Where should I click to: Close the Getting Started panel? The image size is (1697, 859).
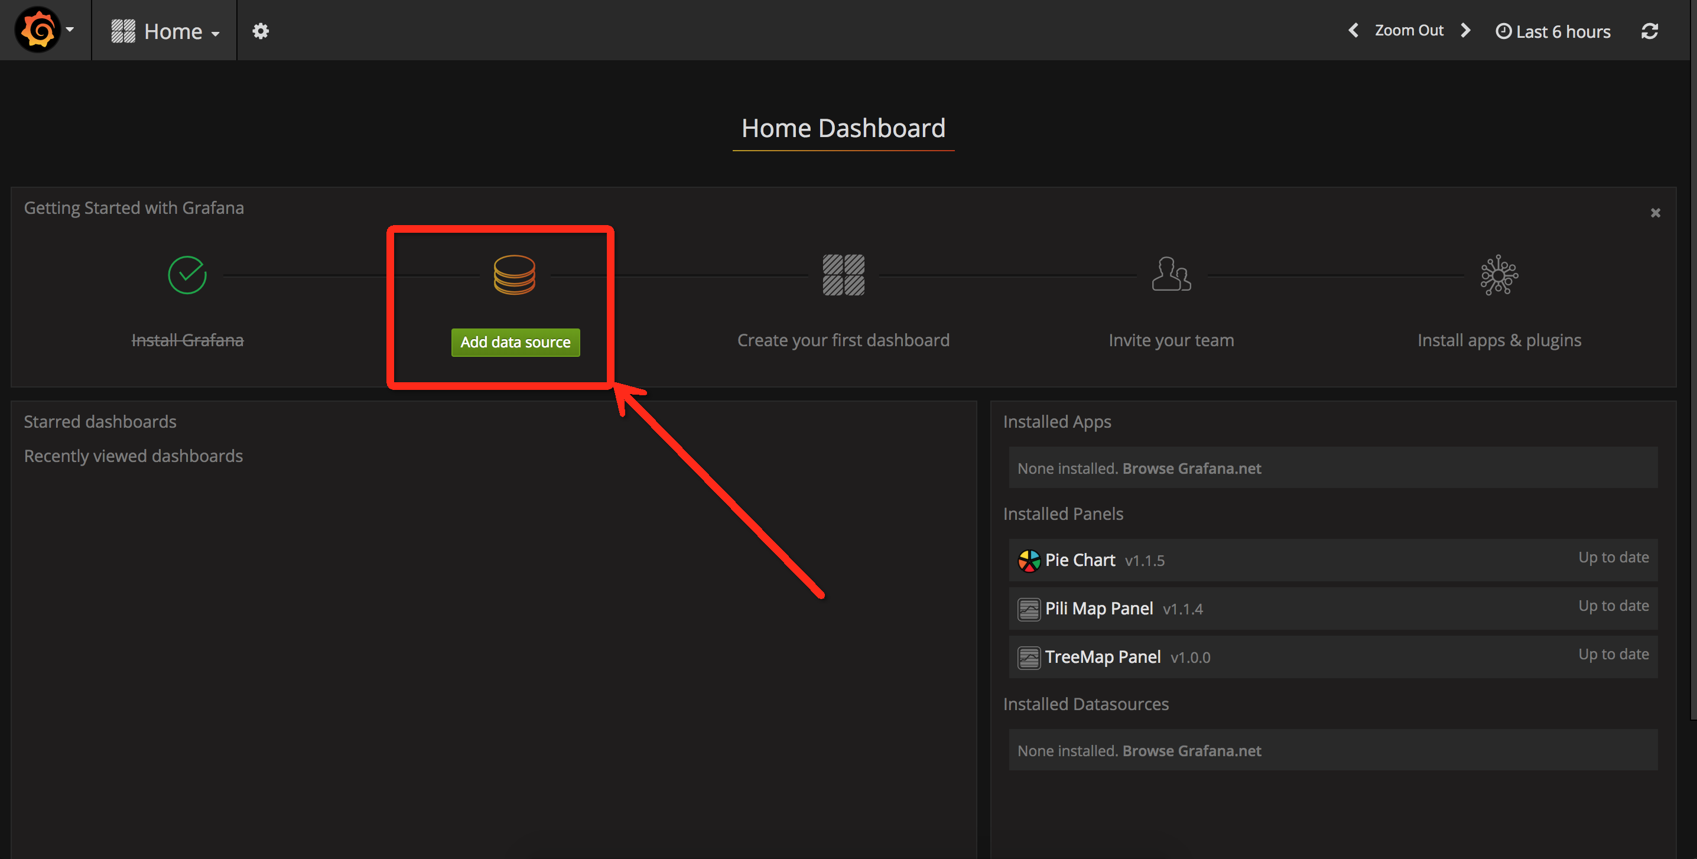click(1656, 213)
